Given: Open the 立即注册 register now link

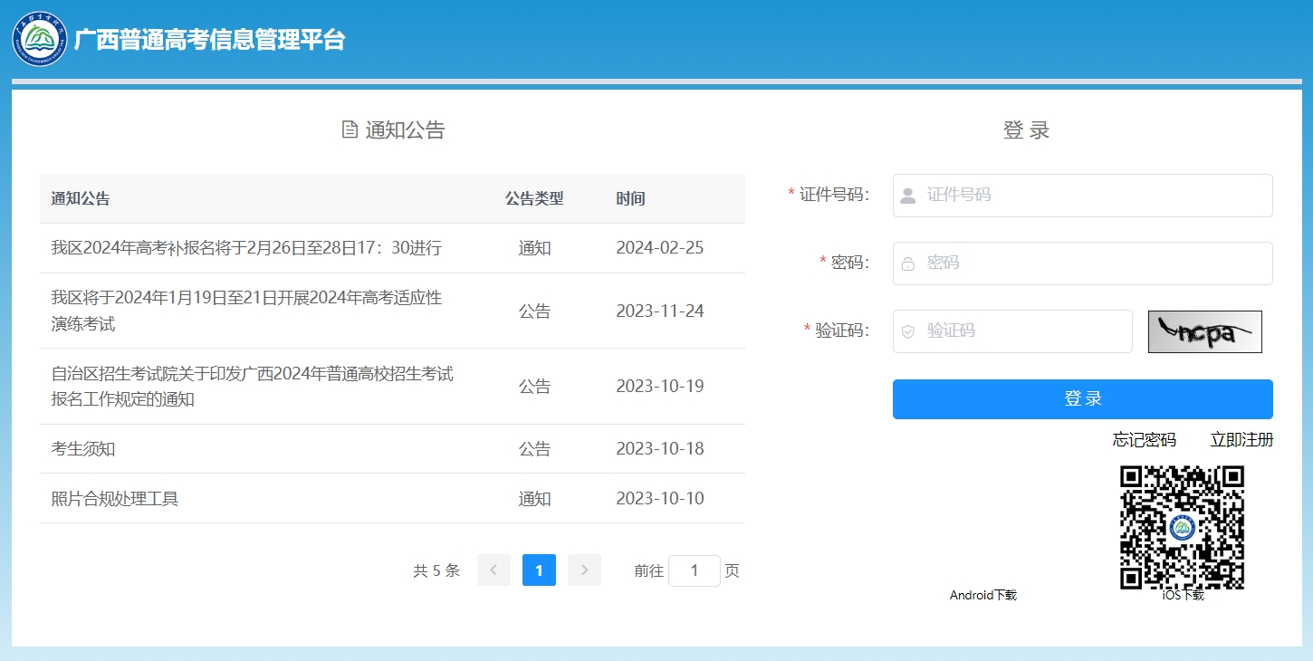Looking at the screenshot, I should click(1241, 440).
